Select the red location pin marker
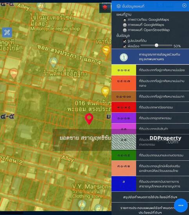The height and width of the screenshot is (215, 189). click(89, 119)
